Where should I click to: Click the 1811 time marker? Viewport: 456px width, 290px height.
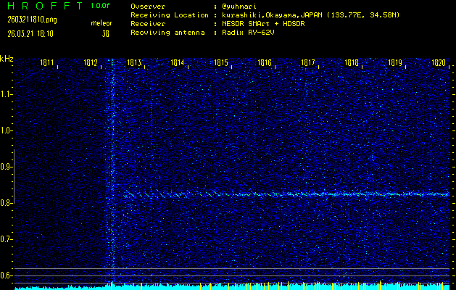tap(47, 64)
